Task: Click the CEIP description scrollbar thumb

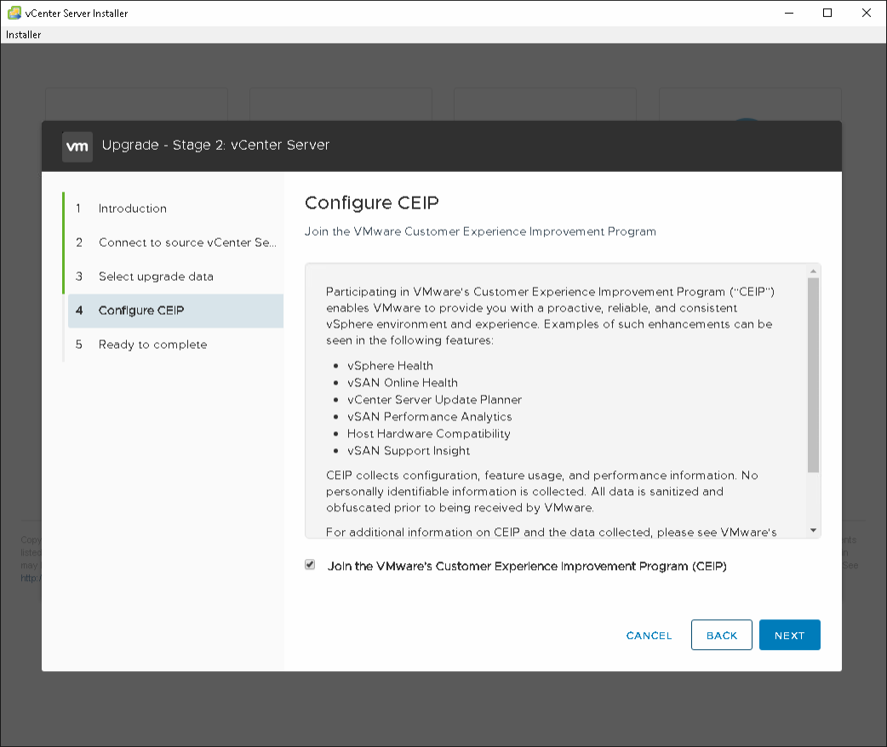Action: (813, 374)
